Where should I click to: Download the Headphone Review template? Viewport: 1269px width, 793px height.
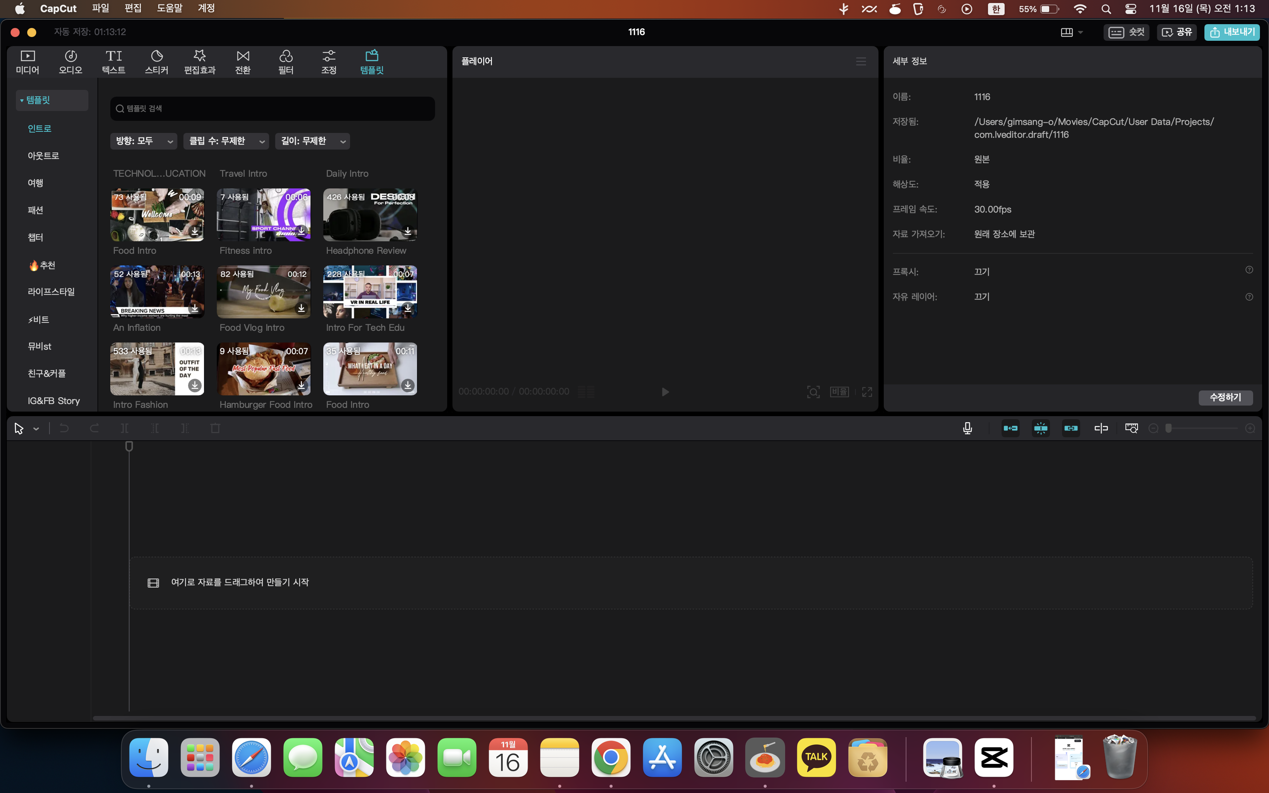[x=408, y=231]
